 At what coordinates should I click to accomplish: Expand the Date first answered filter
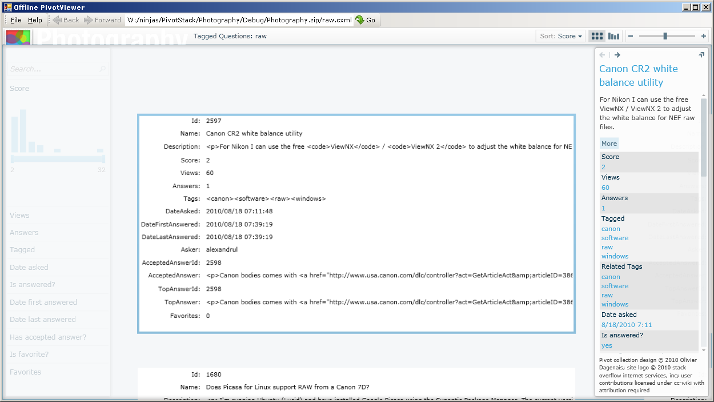click(x=43, y=303)
